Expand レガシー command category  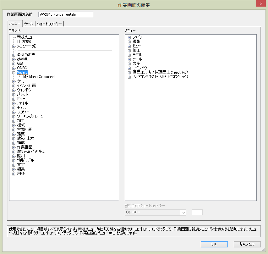tap(14, 112)
